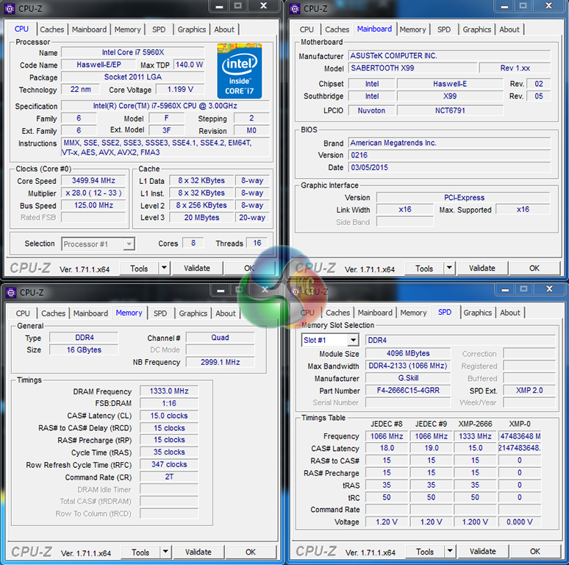Click Validate in the Mainboard window

coord(482,269)
